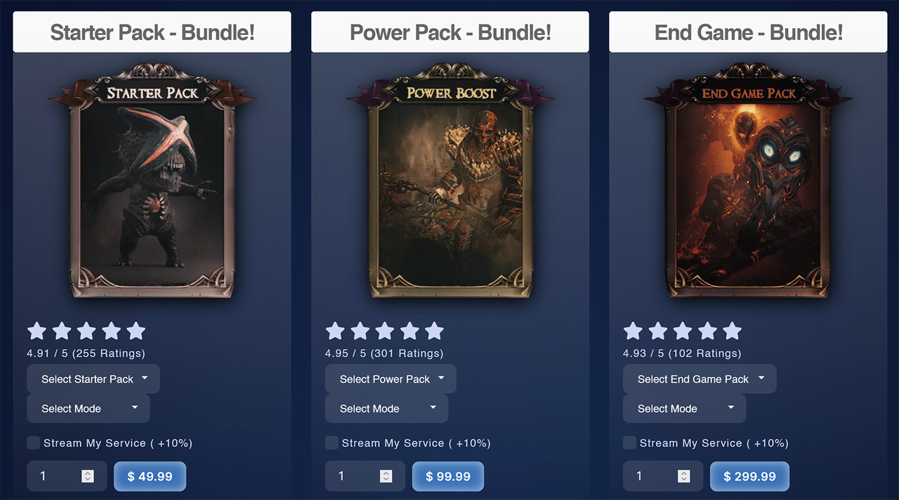Click the first star on Power Pack rating
This screenshot has width=899, height=500.
pyautogui.click(x=335, y=331)
